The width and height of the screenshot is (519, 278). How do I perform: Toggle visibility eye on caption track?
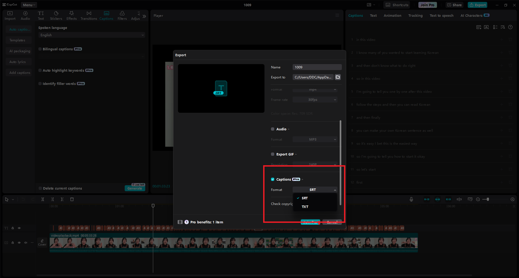pos(19,228)
